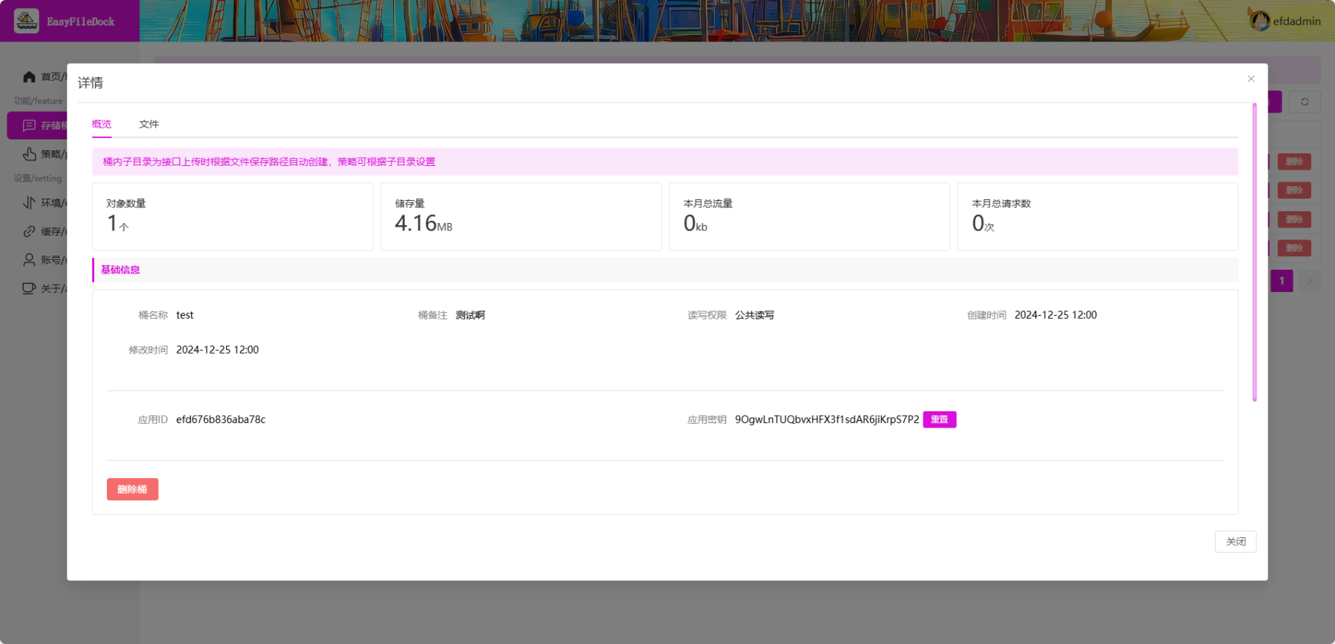This screenshot has height=644, width=1335.
Task: Click the dialog vertical scrollbar
Action: pos(1255,252)
